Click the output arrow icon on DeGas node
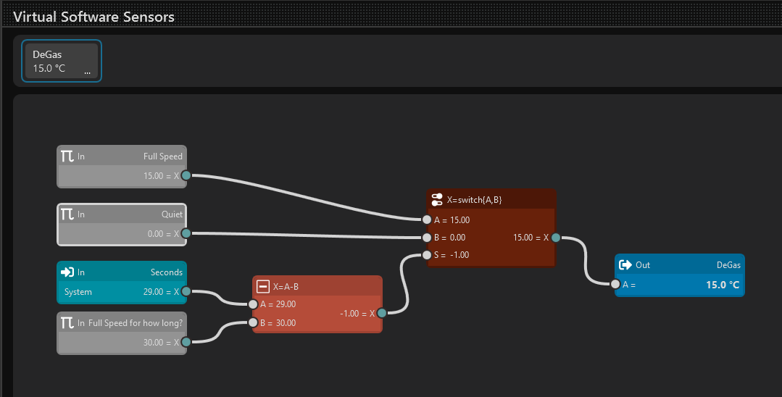782x397 pixels. (624, 265)
